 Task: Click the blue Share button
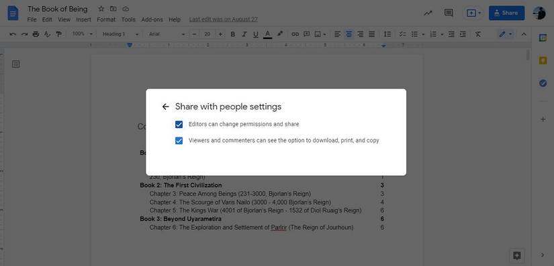coord(506,13)
